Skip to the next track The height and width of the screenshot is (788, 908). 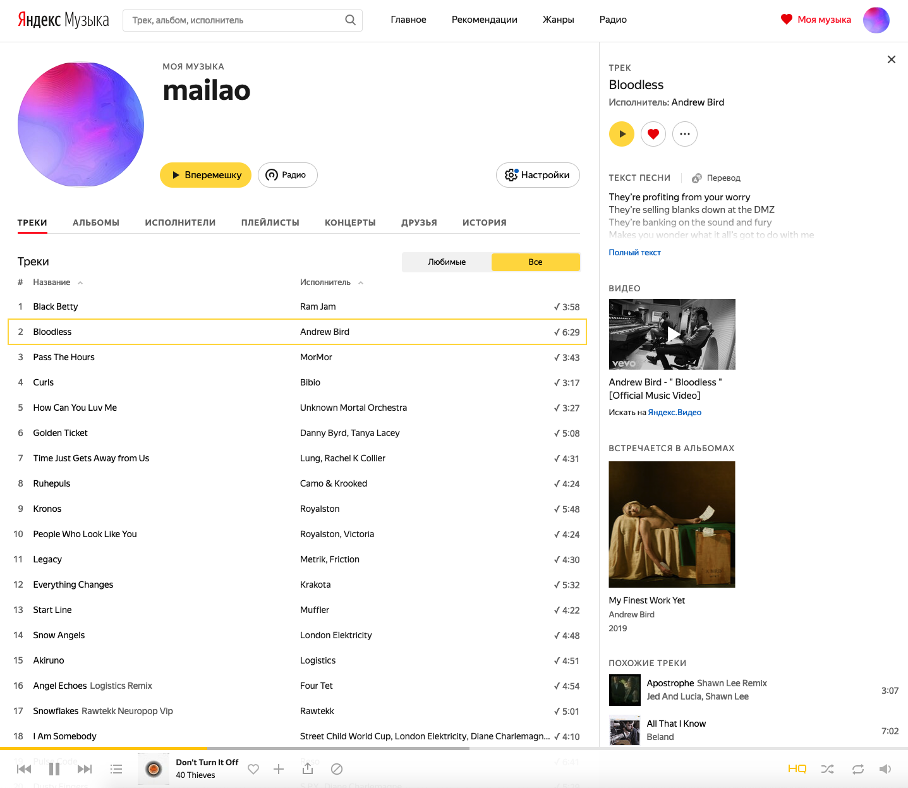[x=85, y=769]
